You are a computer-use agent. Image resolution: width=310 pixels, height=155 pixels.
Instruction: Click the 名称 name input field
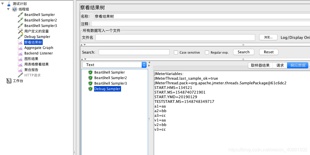click(202, 17)
